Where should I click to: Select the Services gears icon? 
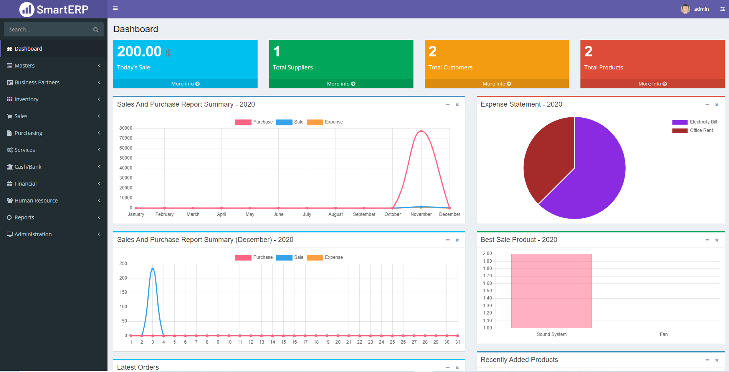click(10, 150)
